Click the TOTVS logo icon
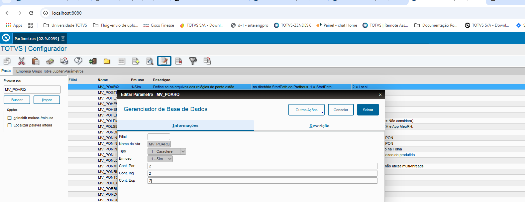 tap(6, 38)
